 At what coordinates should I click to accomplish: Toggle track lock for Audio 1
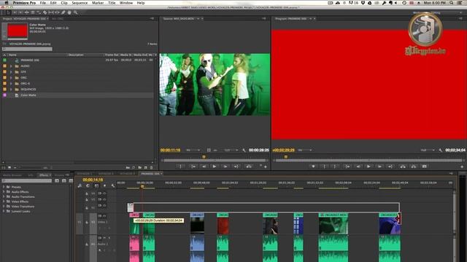click(x=87, y=245)
